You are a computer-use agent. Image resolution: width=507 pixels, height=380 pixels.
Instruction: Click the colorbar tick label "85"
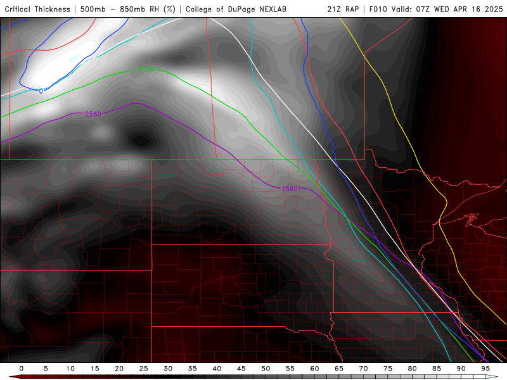click(x=437, y=369)
